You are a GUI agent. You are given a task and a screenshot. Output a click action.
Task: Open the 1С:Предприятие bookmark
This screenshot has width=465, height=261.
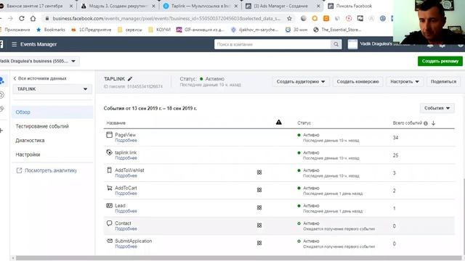click(x=92, y=30)
